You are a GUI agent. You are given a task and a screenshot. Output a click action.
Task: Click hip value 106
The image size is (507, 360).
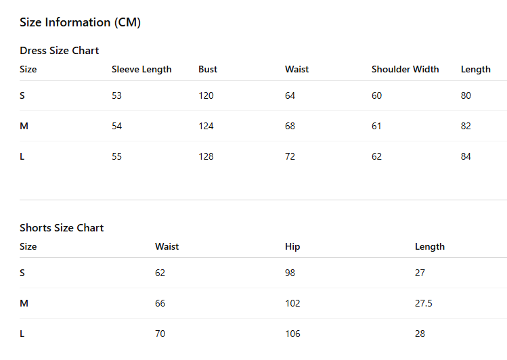click(x=292, y=334)
